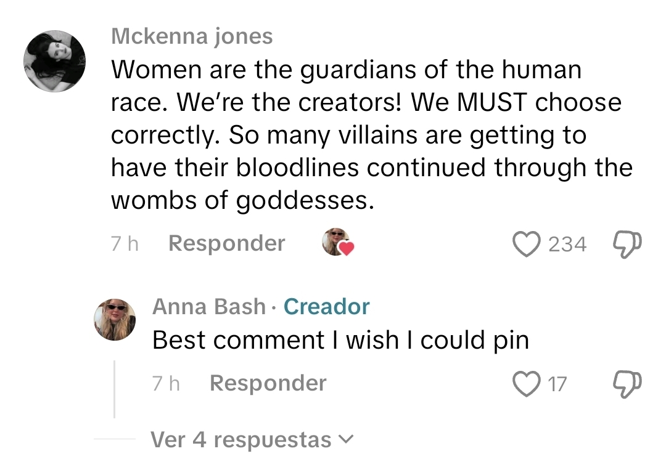666x475 pixels.
Task: Click the Creador label beside Anna Bash
Action: 327,306
